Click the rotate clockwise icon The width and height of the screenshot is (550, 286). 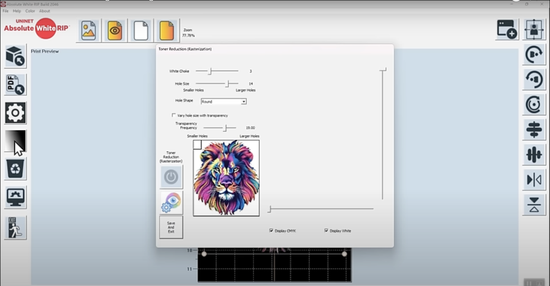tap(533, 55)
